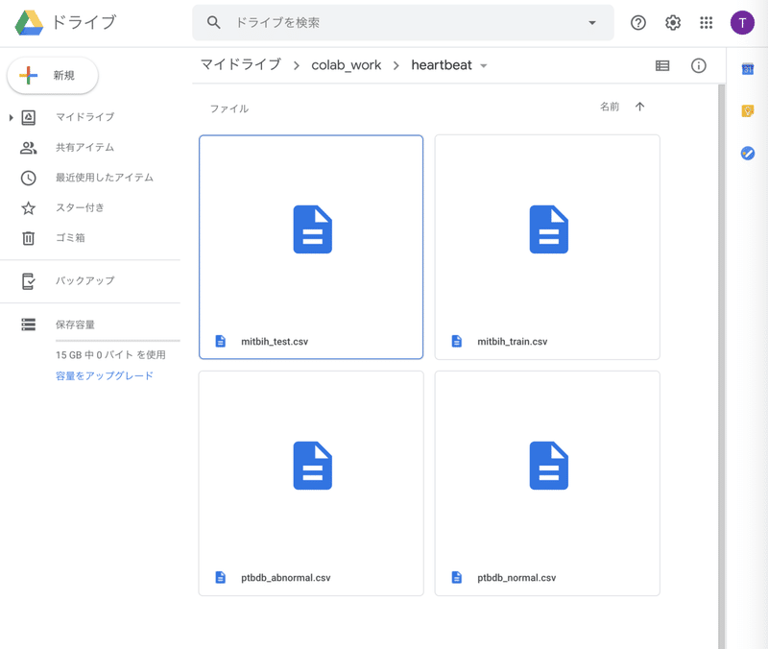Click the 容量をアップグレード link

point(104,375)
